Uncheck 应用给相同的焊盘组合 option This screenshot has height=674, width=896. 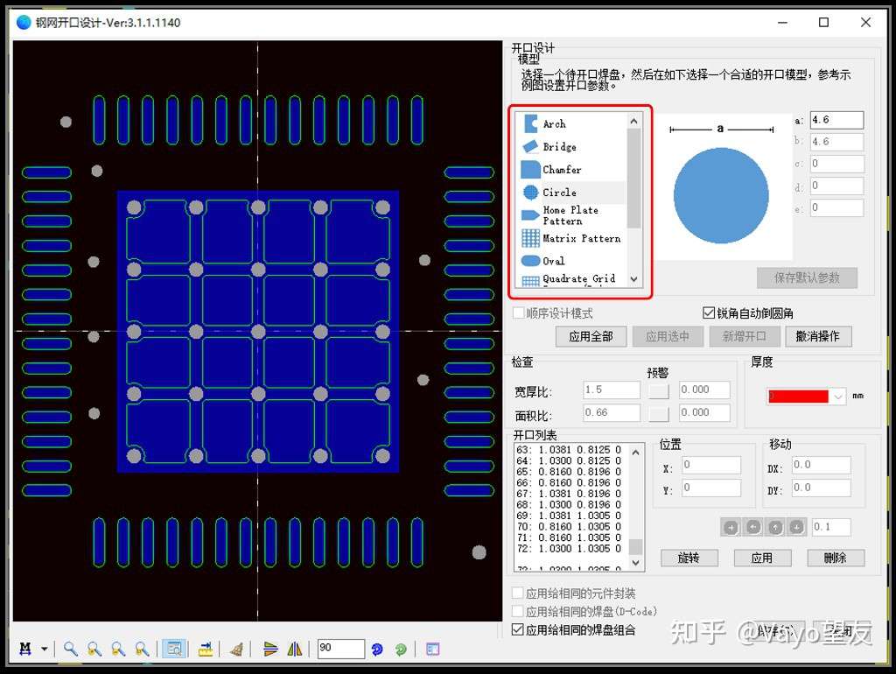pos(518,629)
